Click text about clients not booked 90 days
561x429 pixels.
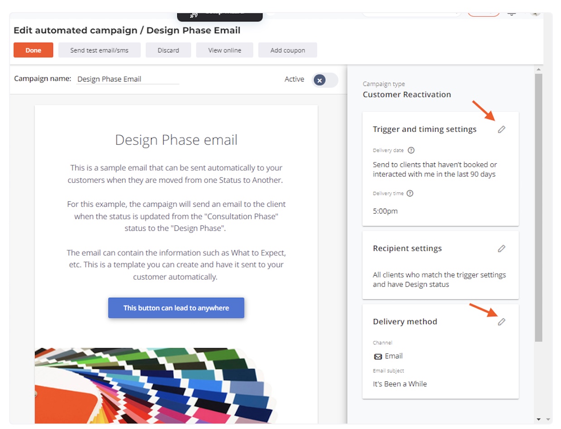pyautogui.click(x=435, y=169)
